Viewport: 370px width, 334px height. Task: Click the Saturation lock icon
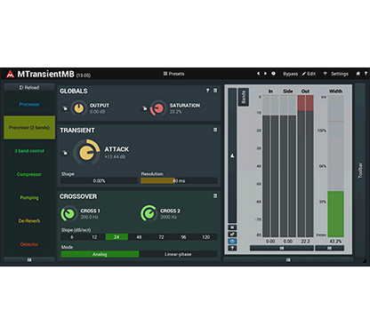click(x=144, y=108)
